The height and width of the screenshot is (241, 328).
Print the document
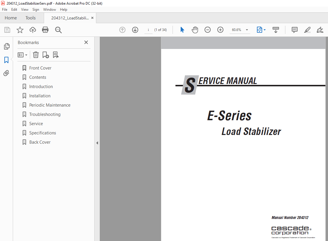45,30
